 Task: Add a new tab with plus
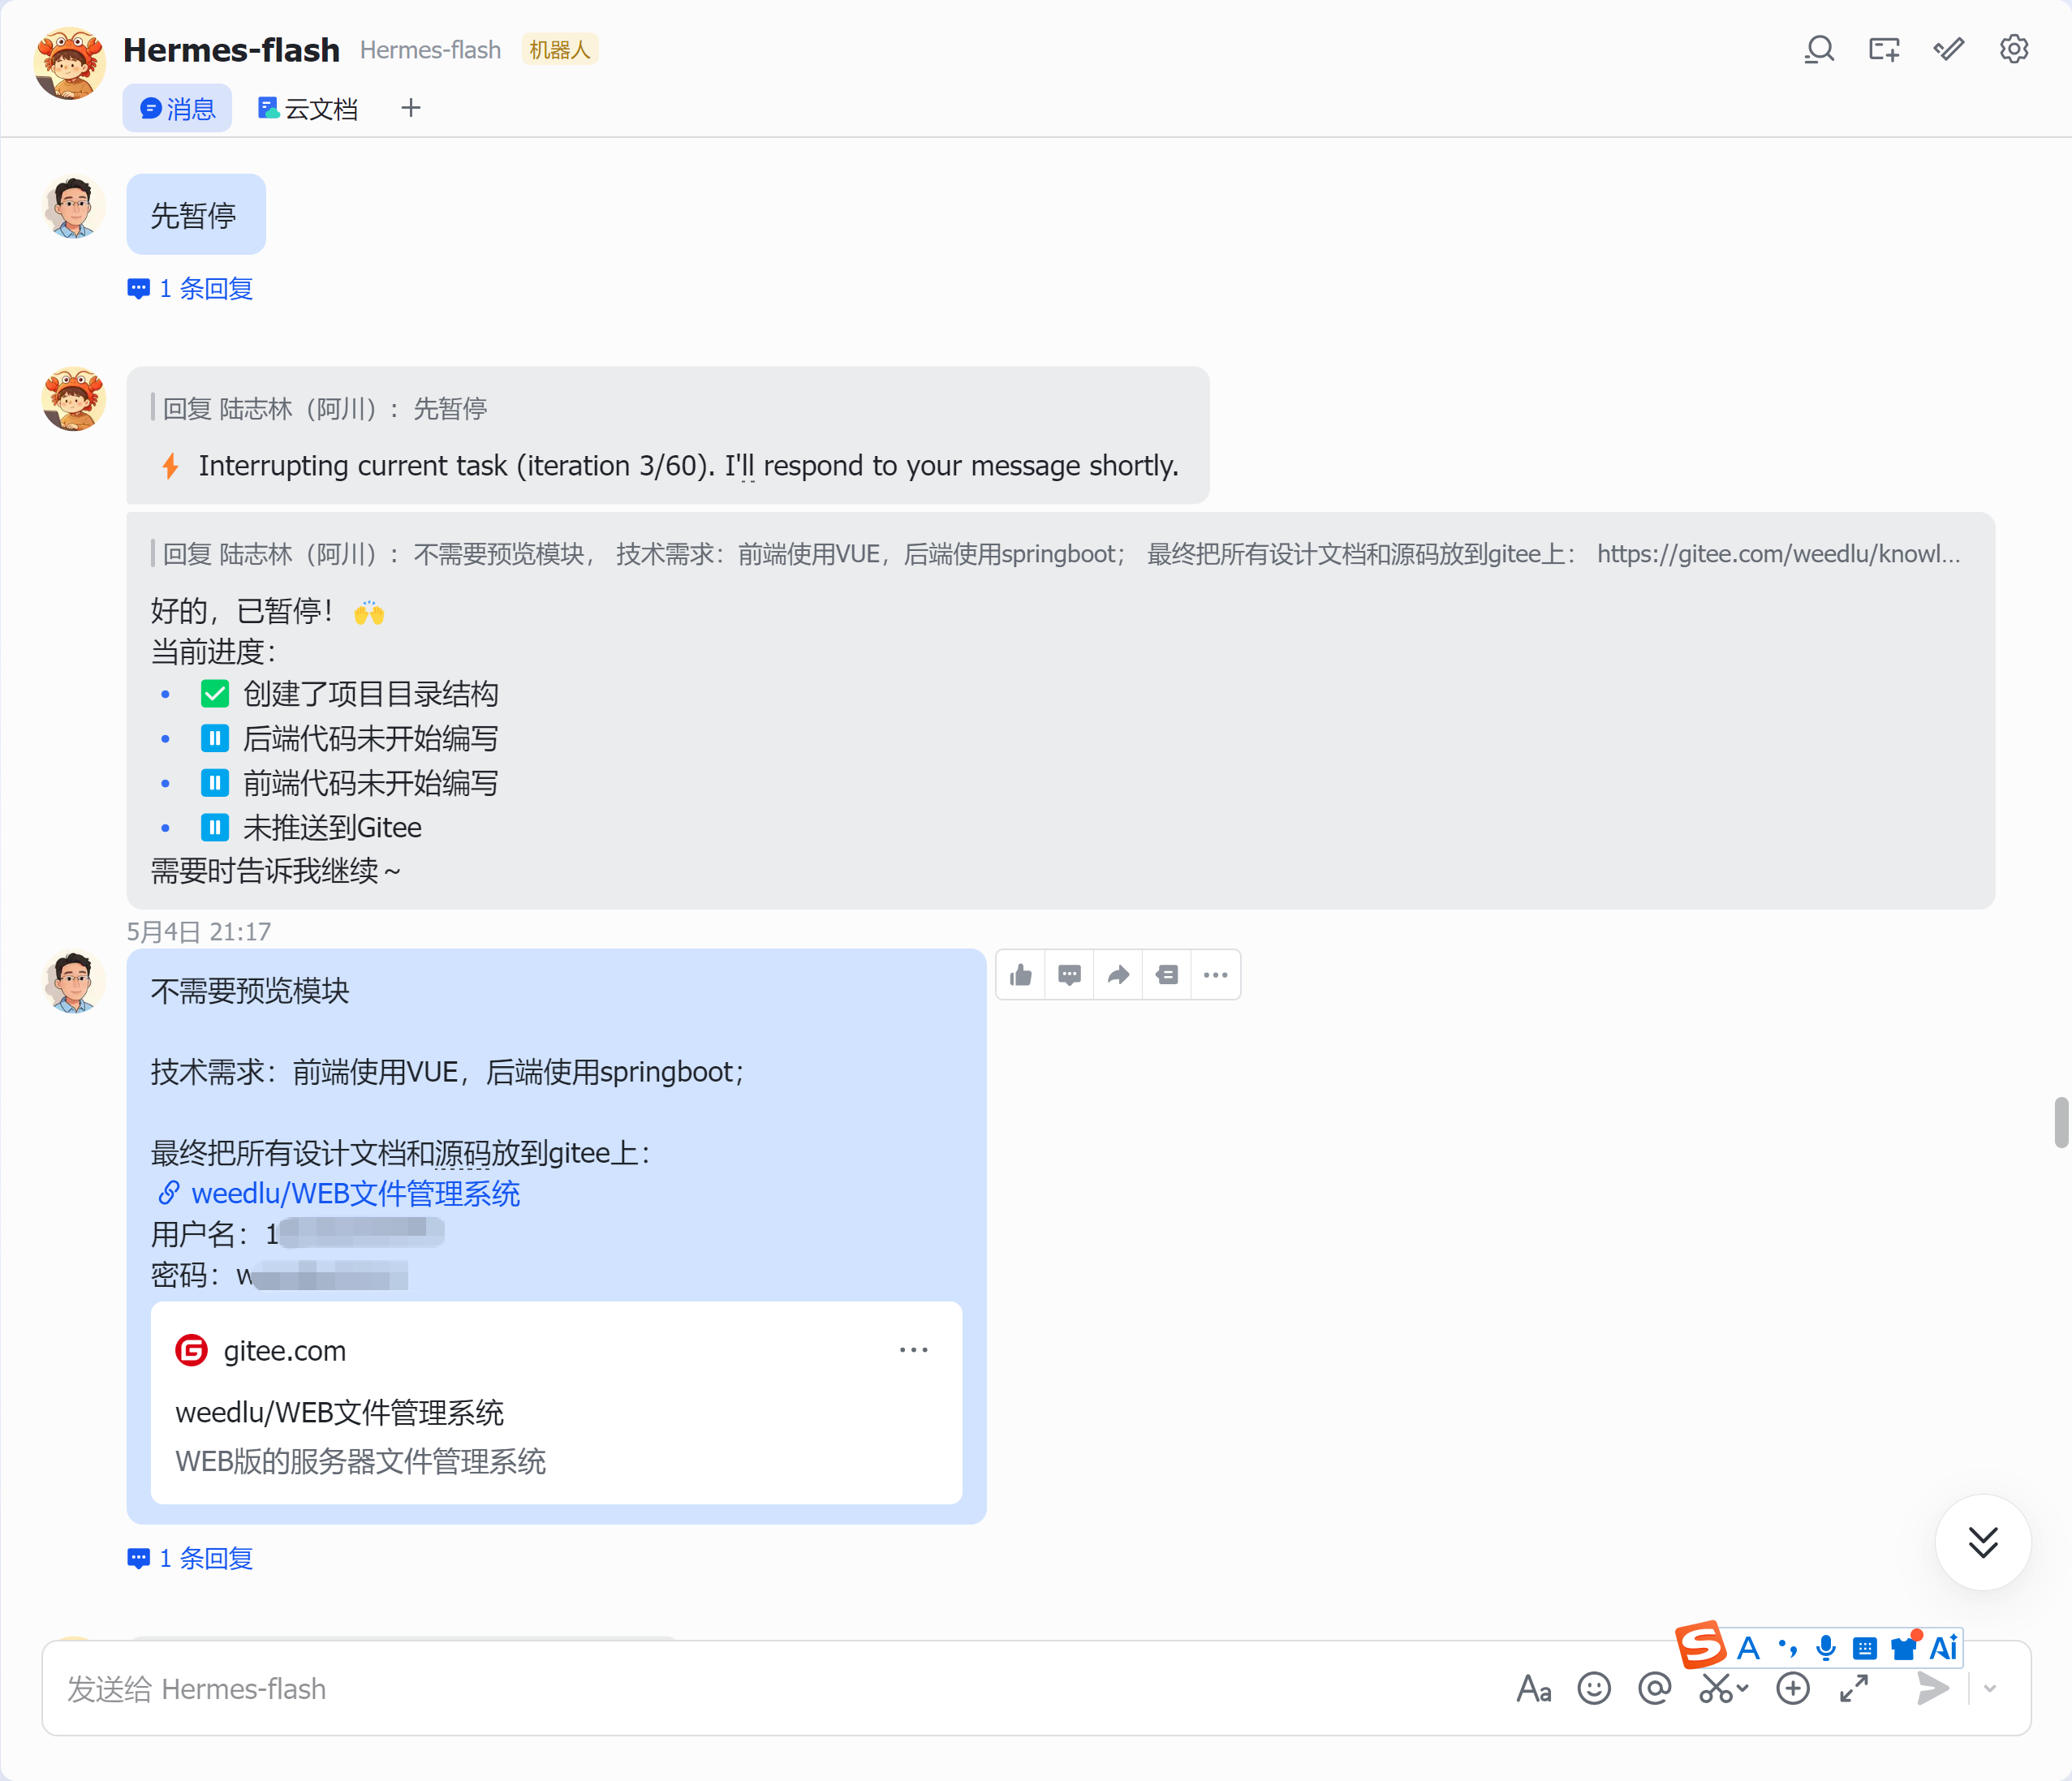(x=411, y=108)
